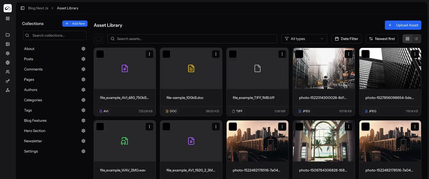Select the photo-1527856098654 asset checkbox
This screenshot has height=179, width=429.
pyautogui.click(x=366, y=54)
